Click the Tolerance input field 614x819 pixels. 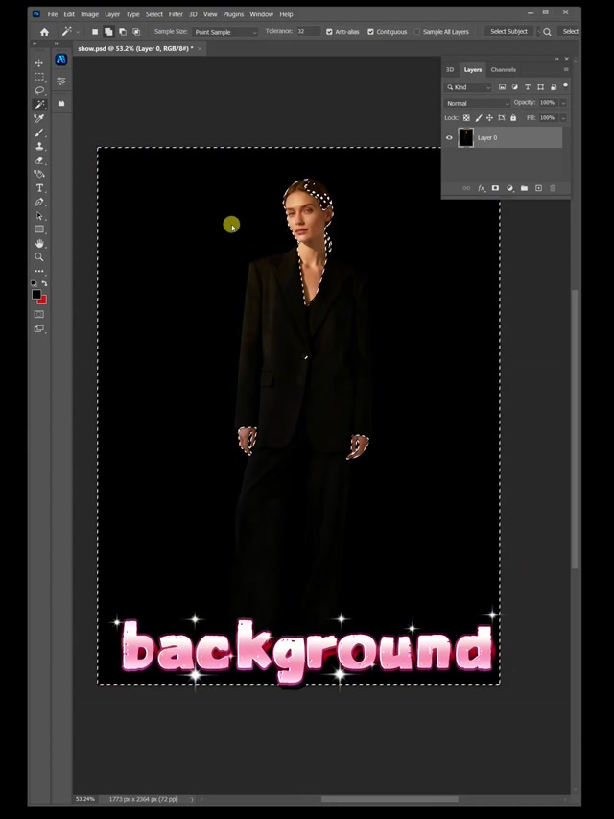[x=306, y=32]
